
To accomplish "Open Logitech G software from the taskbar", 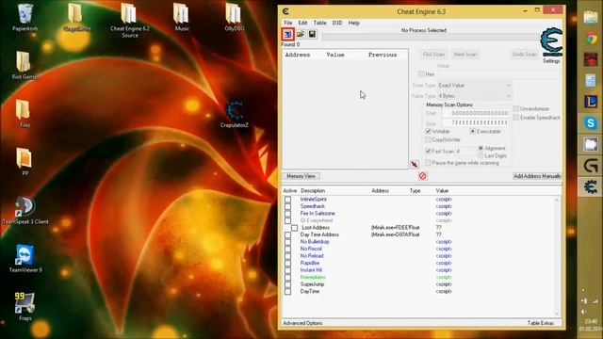I will pos(591,166).
